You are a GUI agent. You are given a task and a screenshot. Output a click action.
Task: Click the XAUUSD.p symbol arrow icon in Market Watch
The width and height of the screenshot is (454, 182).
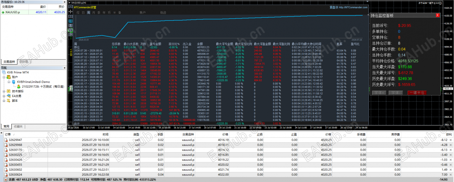pos(3,12)
